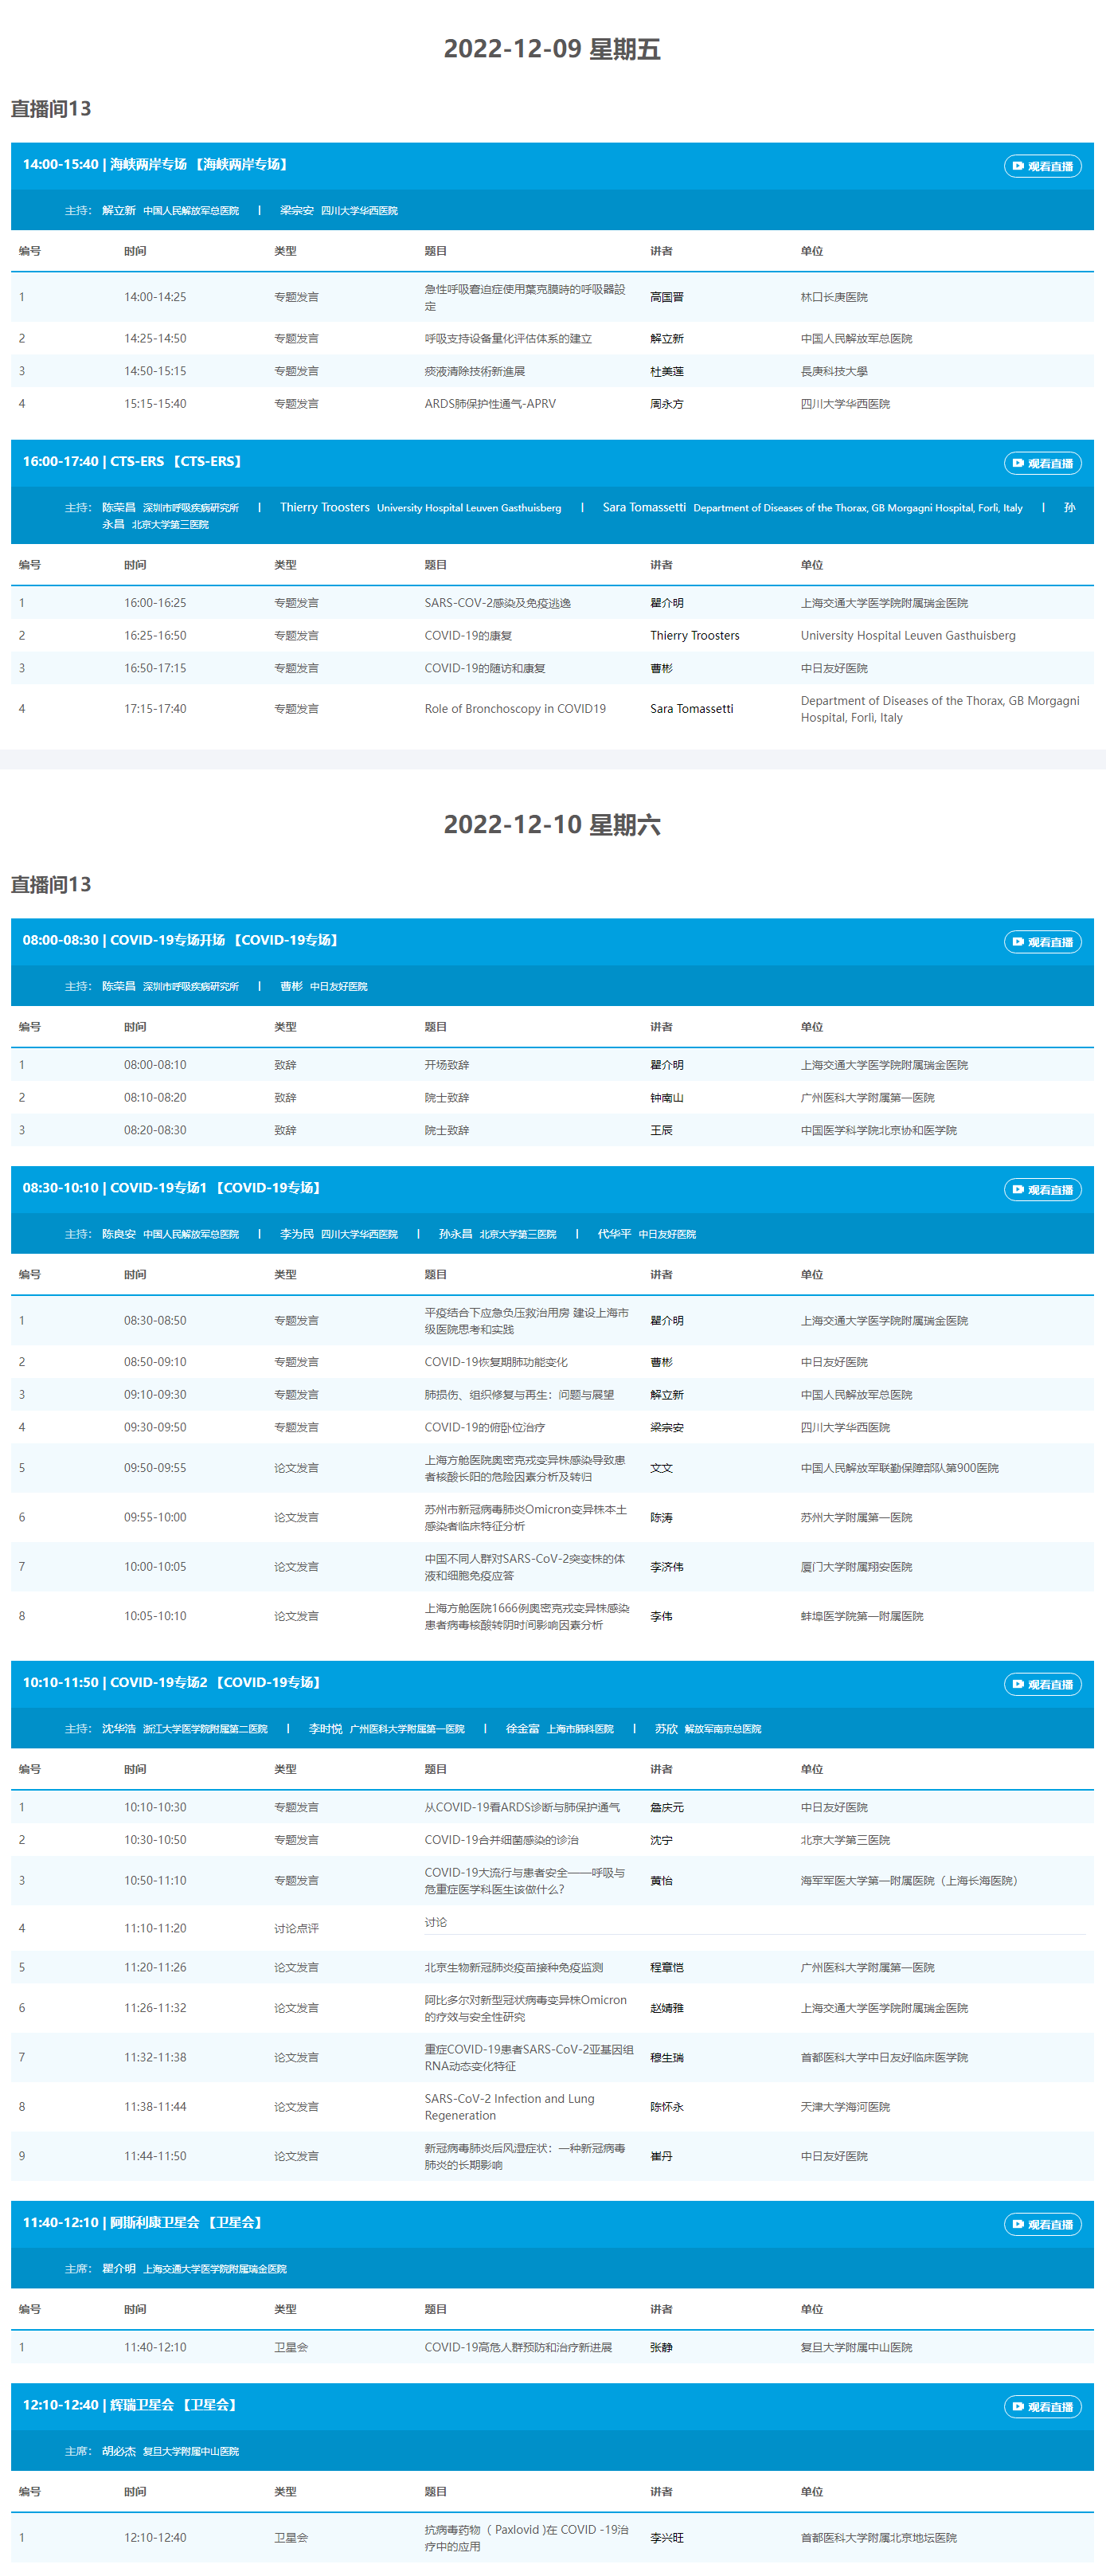Select time slot 09:55-10:00
The width and height of the screenshot is (1106, 2576).
pos(155,1518)
